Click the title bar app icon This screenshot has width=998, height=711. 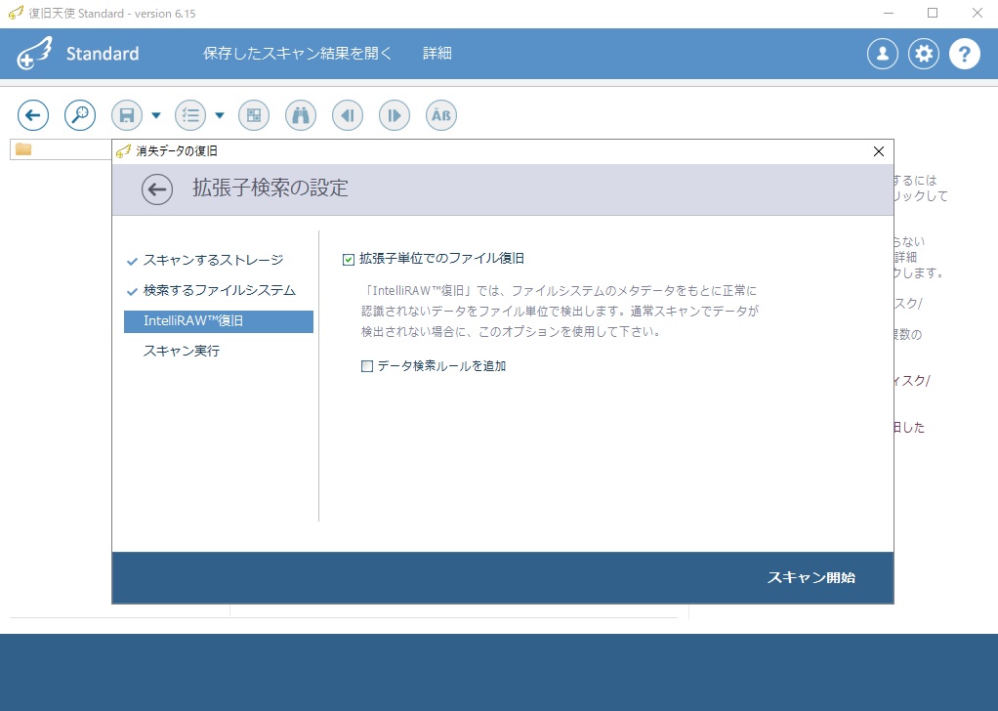16,14
